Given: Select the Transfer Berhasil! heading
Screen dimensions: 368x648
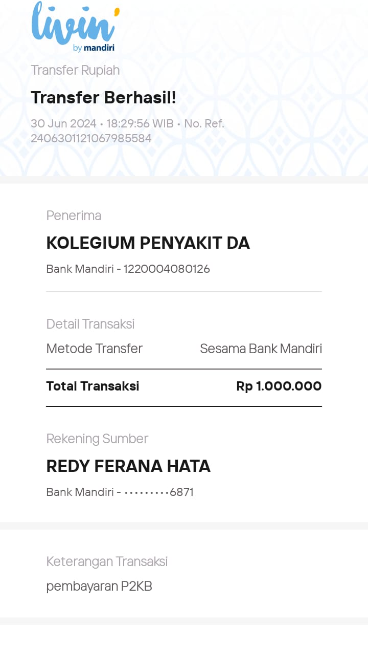Looking at the screenshot, I should [x=103, y=97].
